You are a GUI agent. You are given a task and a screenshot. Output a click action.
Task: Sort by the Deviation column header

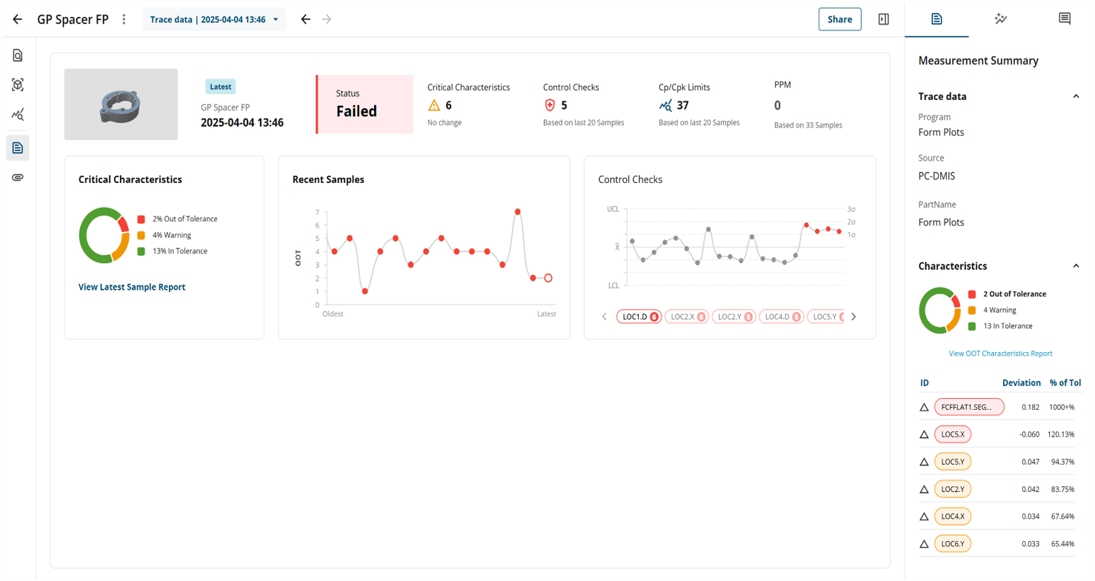1021,383
